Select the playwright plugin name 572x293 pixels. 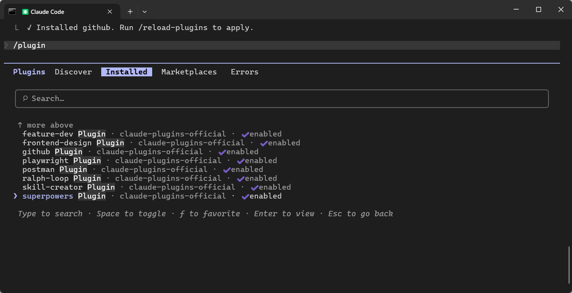coord(46,161)
